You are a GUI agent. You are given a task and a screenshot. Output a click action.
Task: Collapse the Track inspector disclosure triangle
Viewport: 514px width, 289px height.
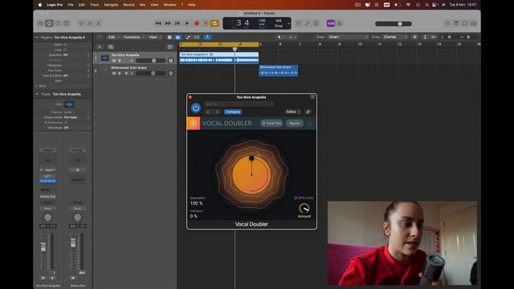37,94
